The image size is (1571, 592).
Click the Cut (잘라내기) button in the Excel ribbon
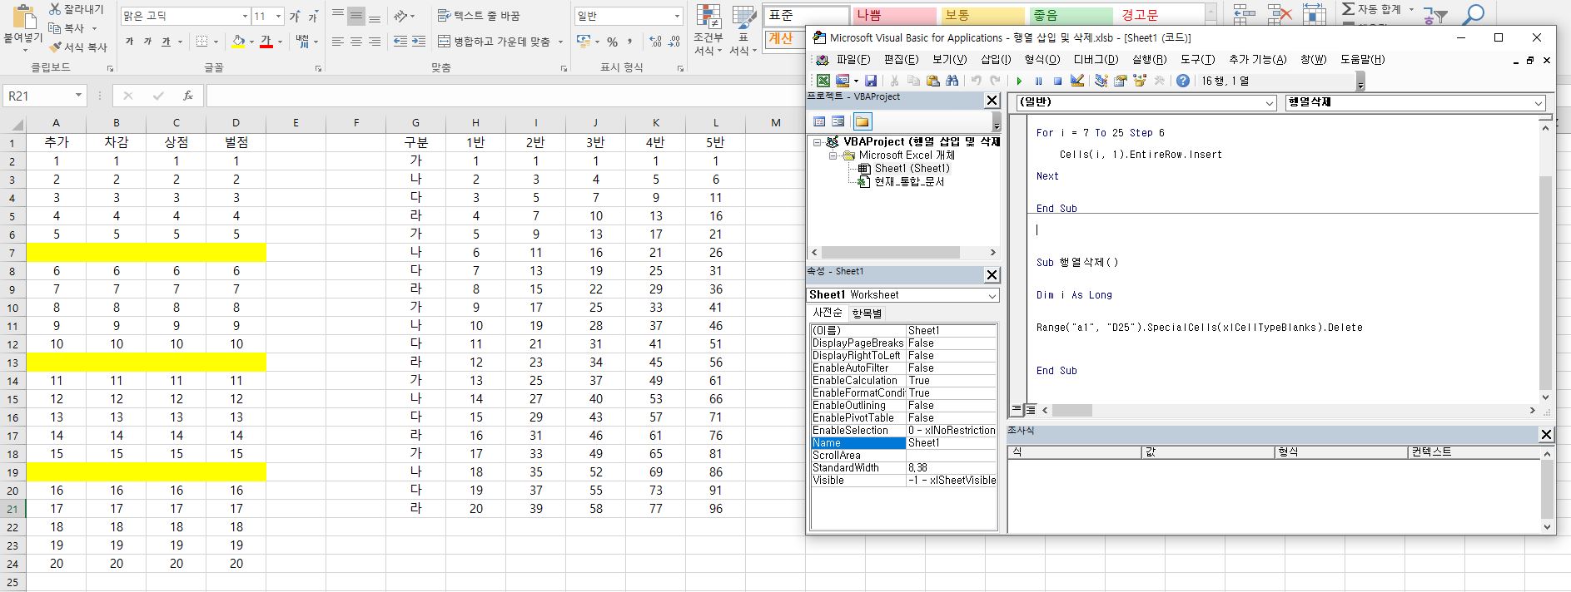(76, 9)
